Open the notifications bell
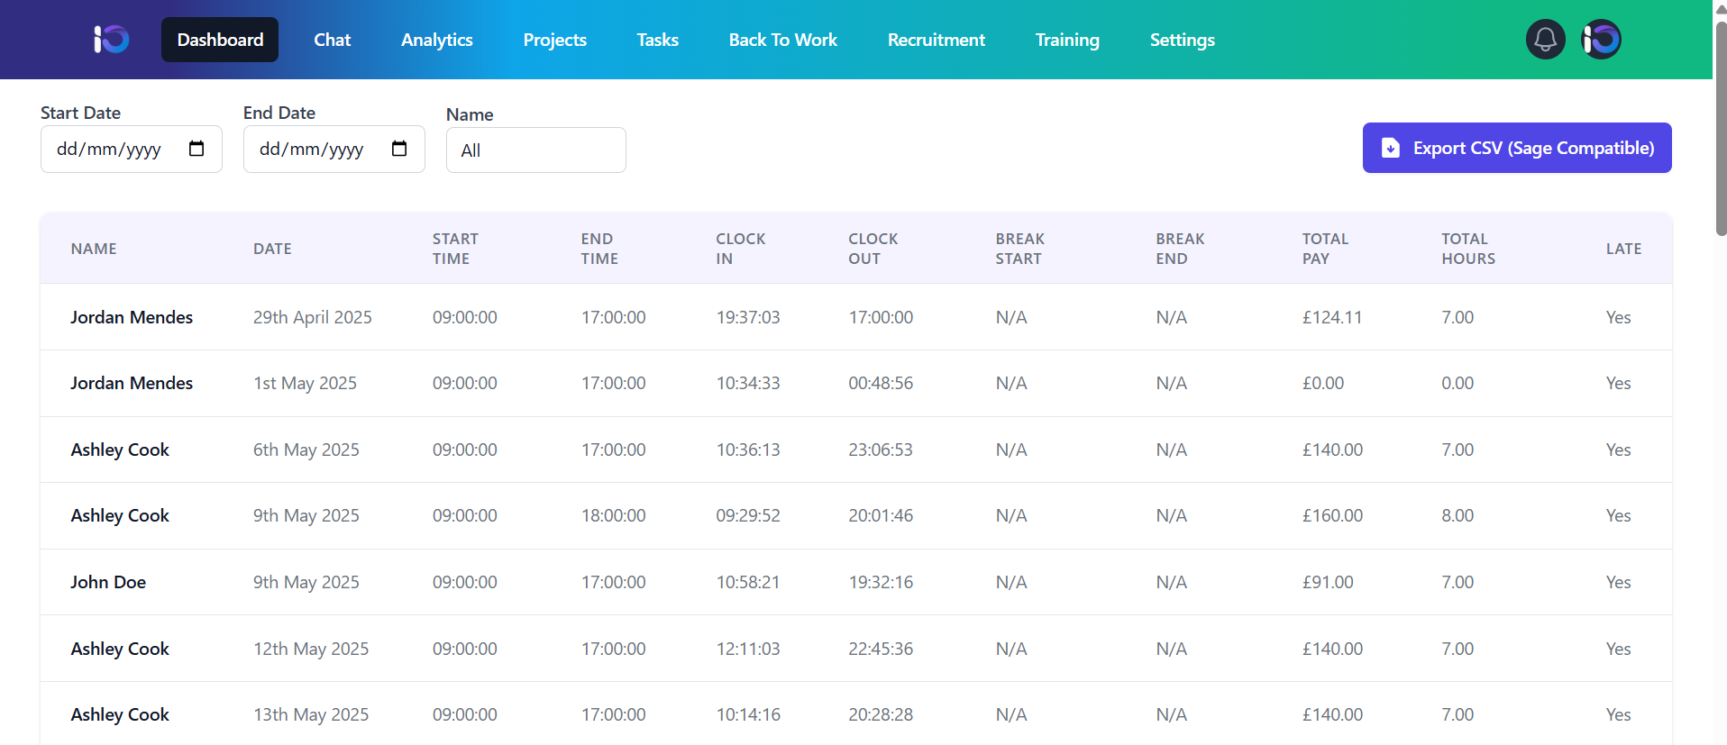The image size is (1727, 745). 1545,40
